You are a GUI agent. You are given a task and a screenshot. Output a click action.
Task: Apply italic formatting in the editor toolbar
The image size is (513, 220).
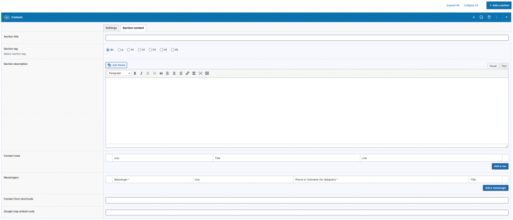coord(141,73)
